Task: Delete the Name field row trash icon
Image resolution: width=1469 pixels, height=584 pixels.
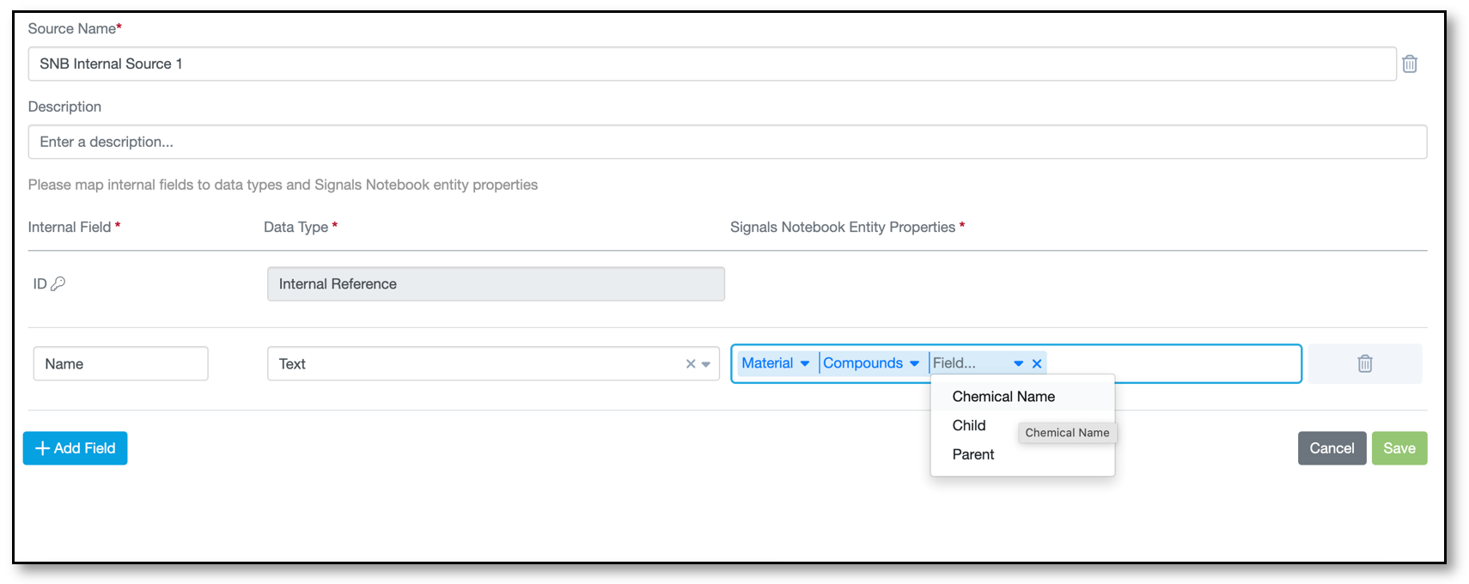Action: tap(1365, 363)
